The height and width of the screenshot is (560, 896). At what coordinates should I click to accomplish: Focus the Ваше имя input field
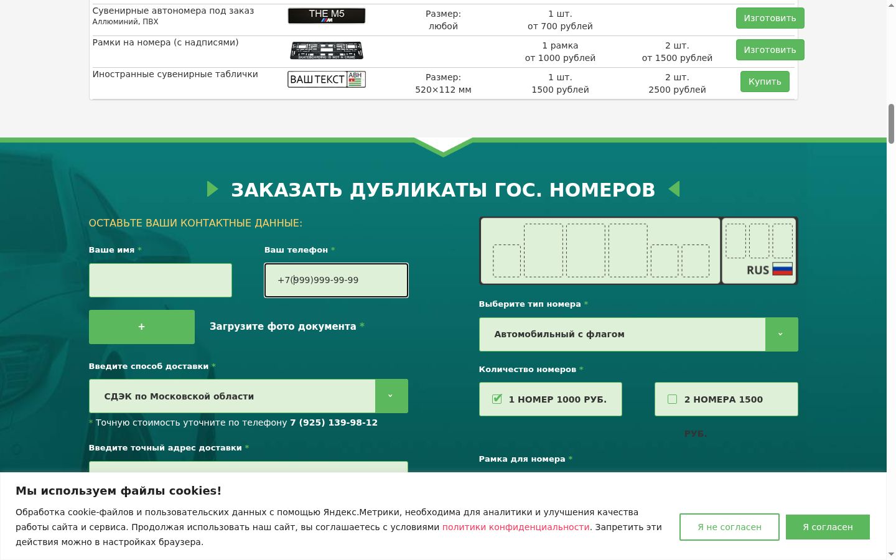pos(161,280)
